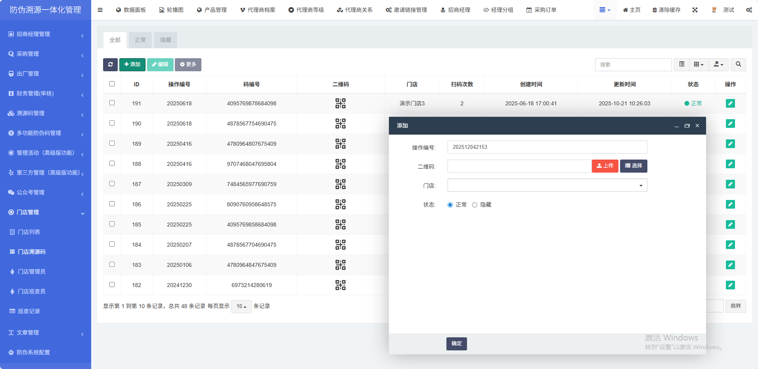Click the fullscreen icon in top bar

tap(695, 10)
